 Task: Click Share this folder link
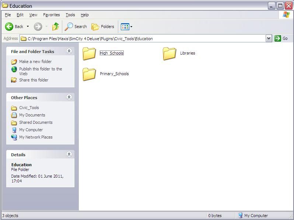coord(34,80)
